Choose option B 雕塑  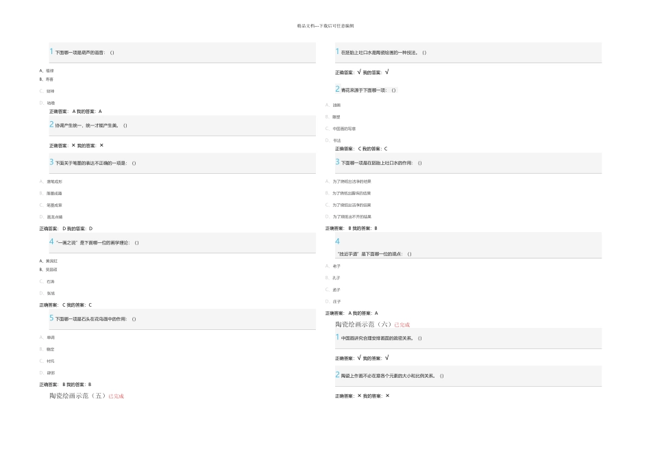(x=336, y=116)
